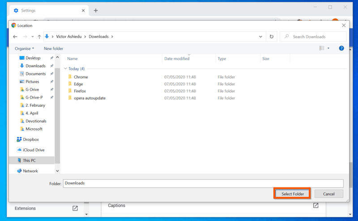Collapse the Today (4) group
This screenshot has height=221, width=358.
tap(65, 69)
